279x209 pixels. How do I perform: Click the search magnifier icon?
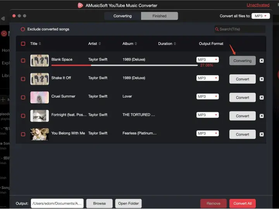click(x=217, y=29)
